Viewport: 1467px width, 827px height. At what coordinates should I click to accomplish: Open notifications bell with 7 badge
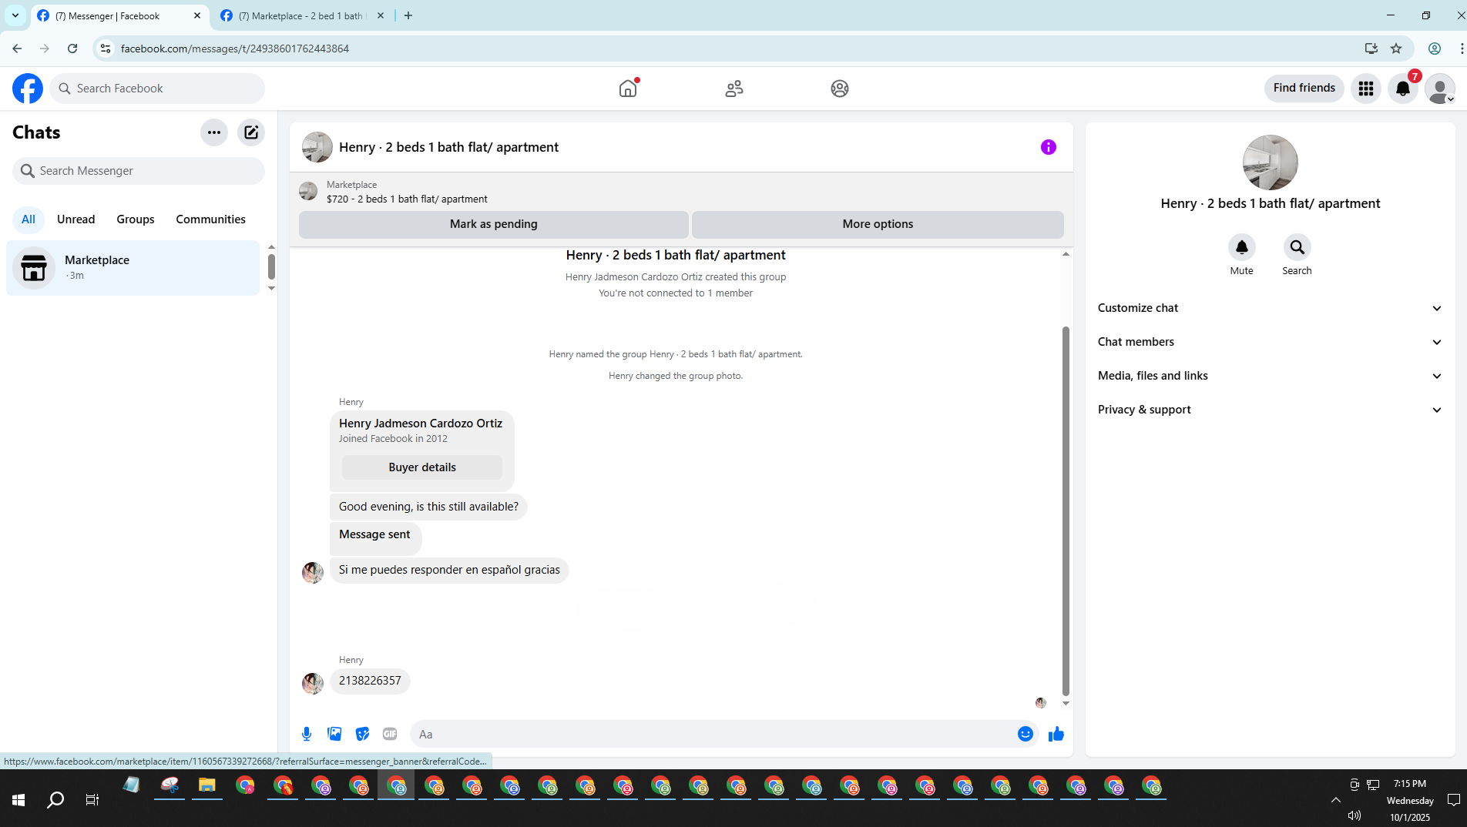pos(1403,89)
